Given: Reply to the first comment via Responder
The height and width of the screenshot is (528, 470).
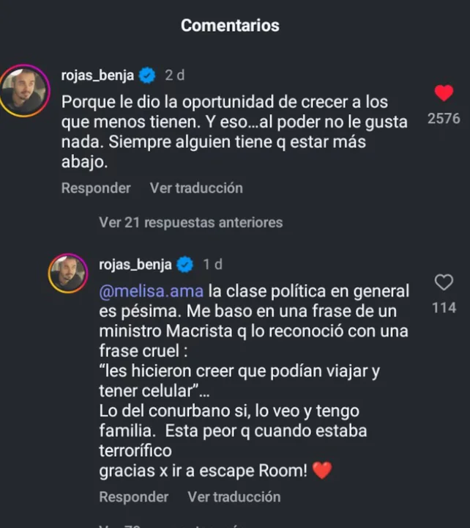Looking at the screenshot, I should [96, 188].
